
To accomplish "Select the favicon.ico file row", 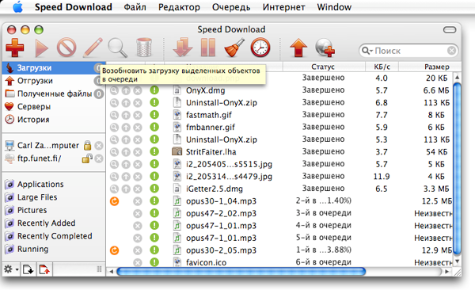I will coord(206,262).
